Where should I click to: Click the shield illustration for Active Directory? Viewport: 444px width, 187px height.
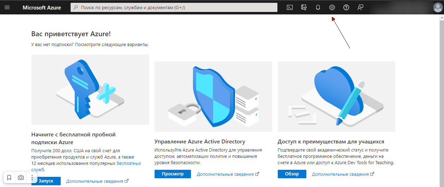click(213, 97)
